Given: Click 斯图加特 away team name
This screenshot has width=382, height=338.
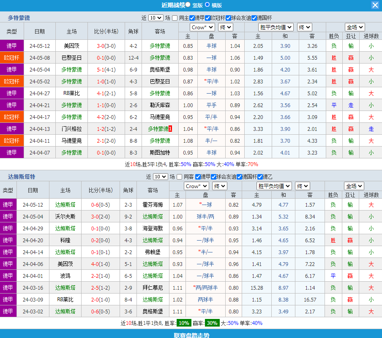Looking at the screenshot, I should coord(160,152).
